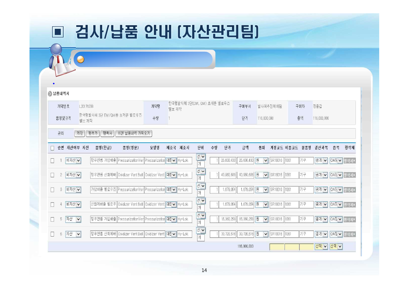Click 이전 납품내역 가져오기 button

pyautogui.click(x=134, y=133)
